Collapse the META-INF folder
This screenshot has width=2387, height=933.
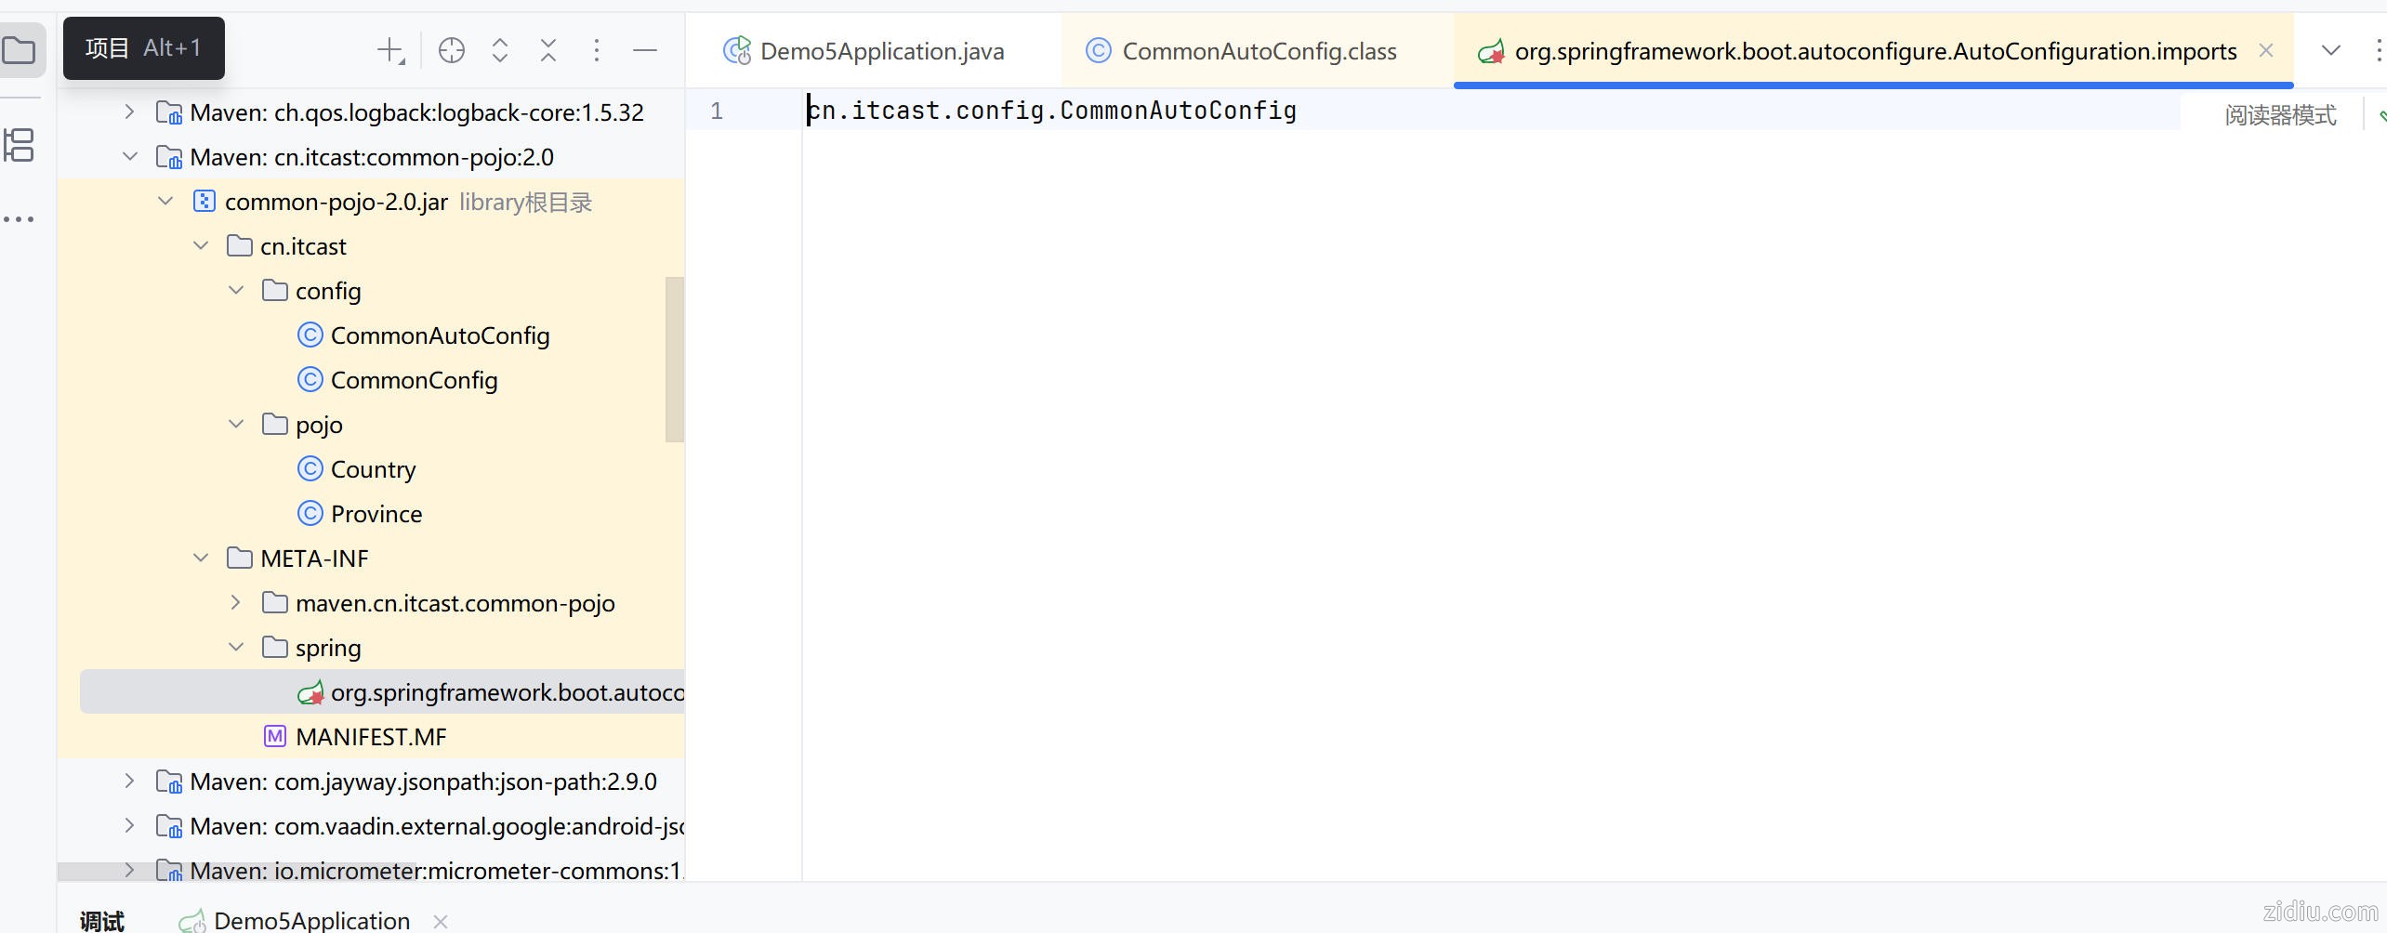tap(201, 558)
